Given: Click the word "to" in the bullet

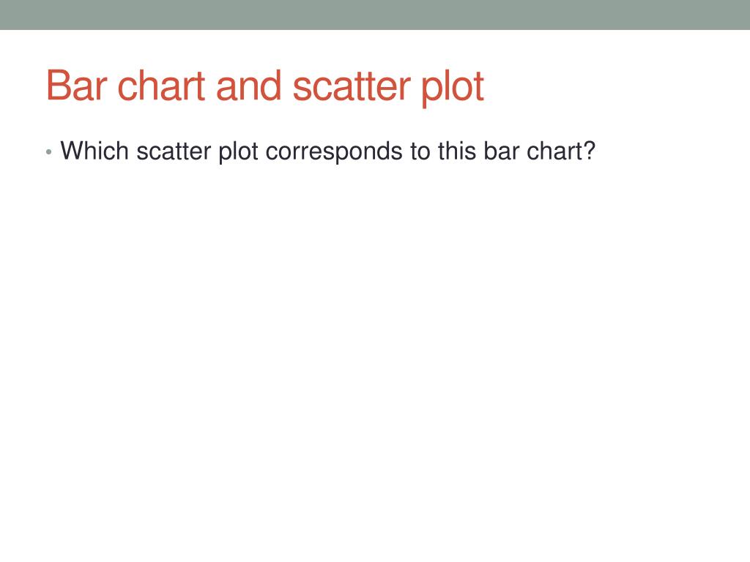Looking at the screenshot, I should click(x=425, y=151).
